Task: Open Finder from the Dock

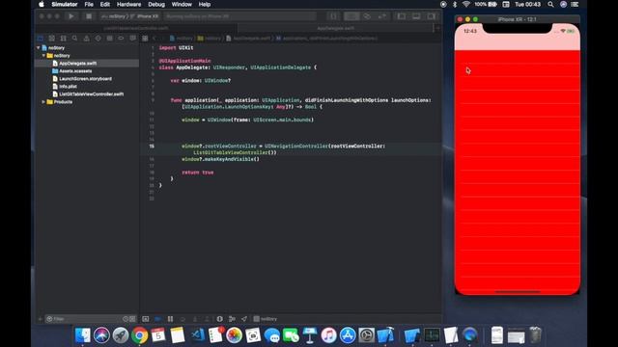Action: tap(83, 335)
